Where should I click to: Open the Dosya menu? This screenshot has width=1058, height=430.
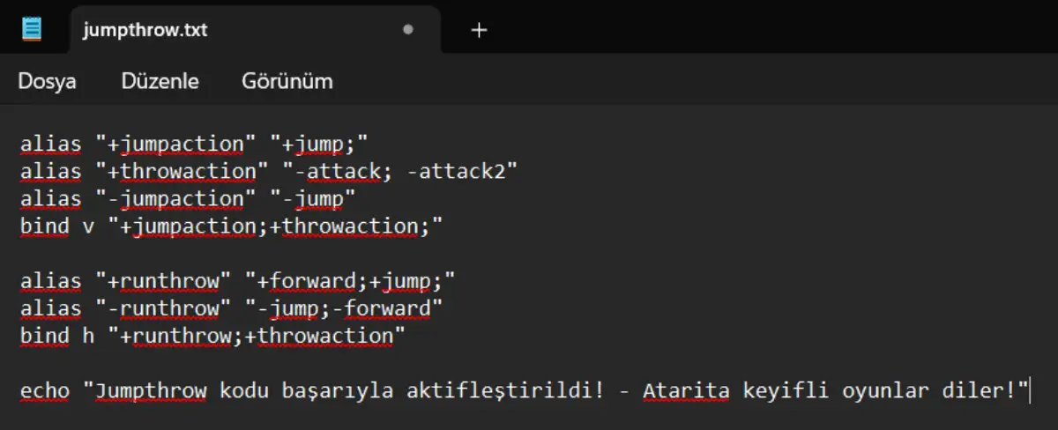[x=47, y=82]
